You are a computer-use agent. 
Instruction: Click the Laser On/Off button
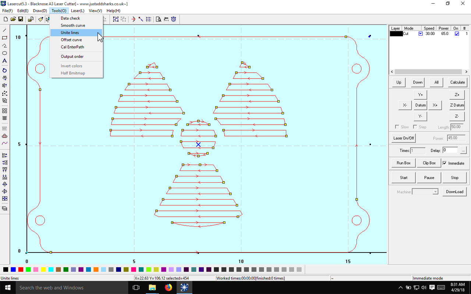[x=404, y=138]
